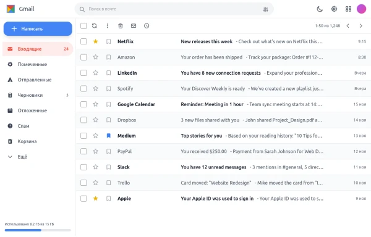Select the Slack email checkbox

(x=83, y=167)
